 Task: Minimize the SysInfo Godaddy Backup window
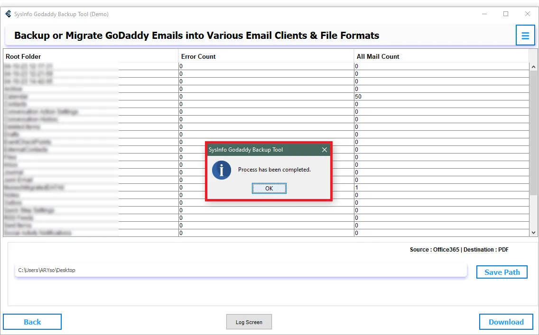click(x=484, y=14)
